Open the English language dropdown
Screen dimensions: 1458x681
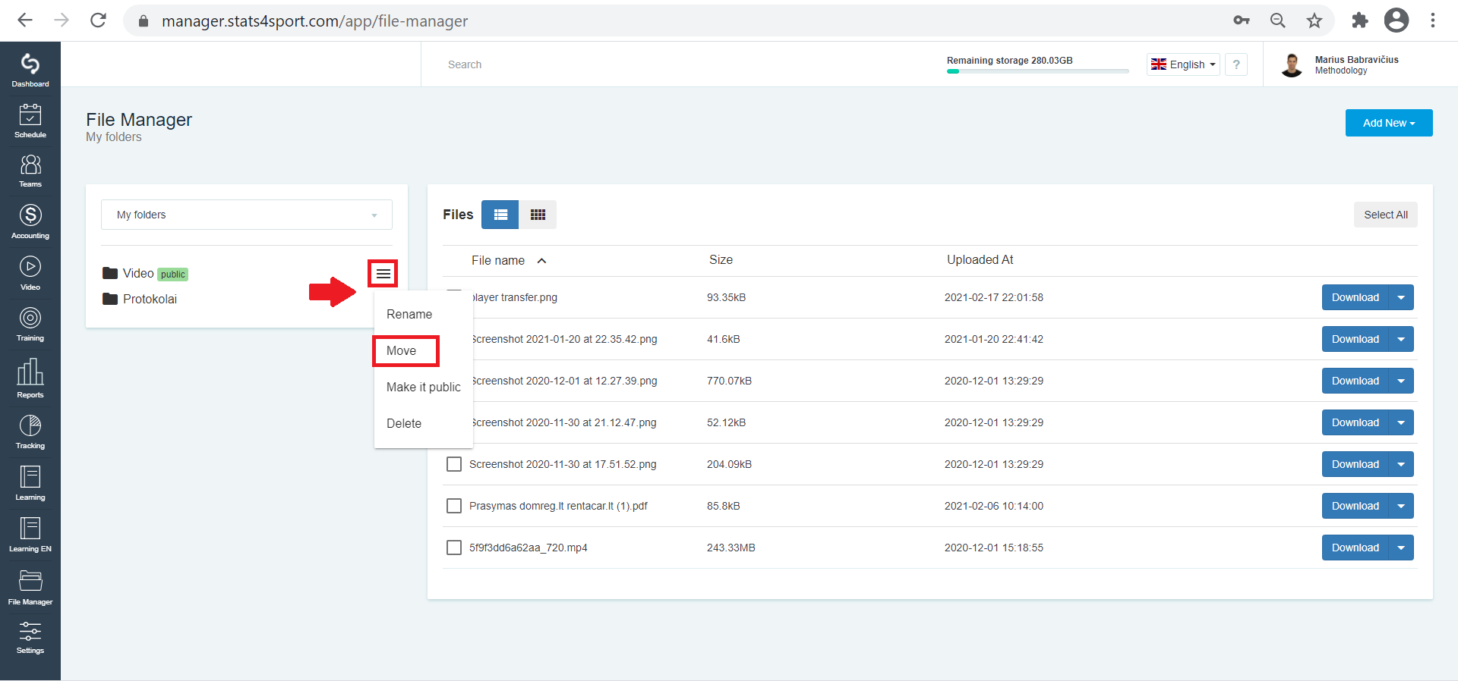[1183, 64]
